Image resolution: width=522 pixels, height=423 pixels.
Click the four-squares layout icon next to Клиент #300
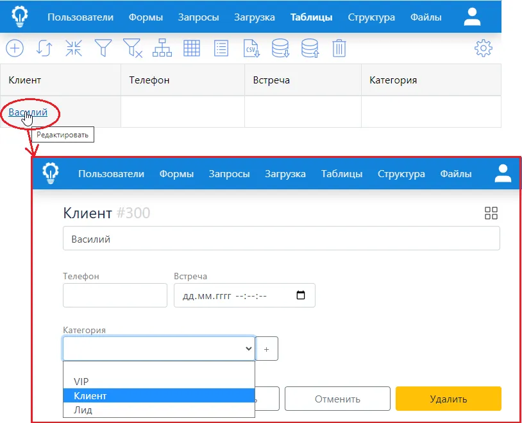[x=491, y=213]
